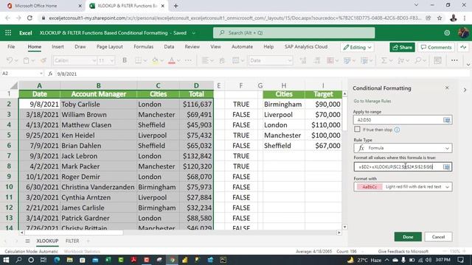Open the ribbon overflow three-dots menu
This screenshot has width=472, height=265.
[454, 60]
